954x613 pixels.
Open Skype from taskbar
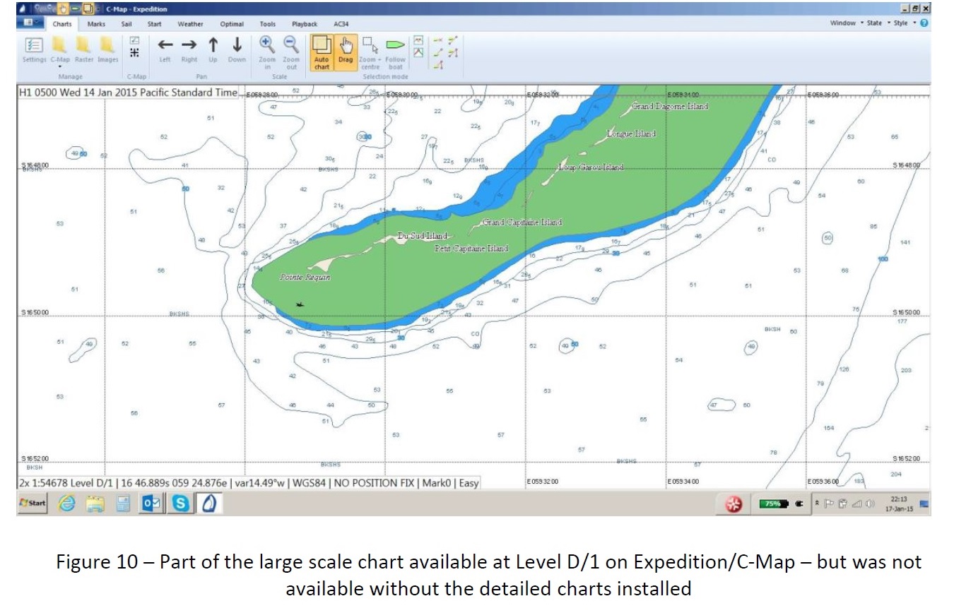pyautogui.click(x=181, y=504)
